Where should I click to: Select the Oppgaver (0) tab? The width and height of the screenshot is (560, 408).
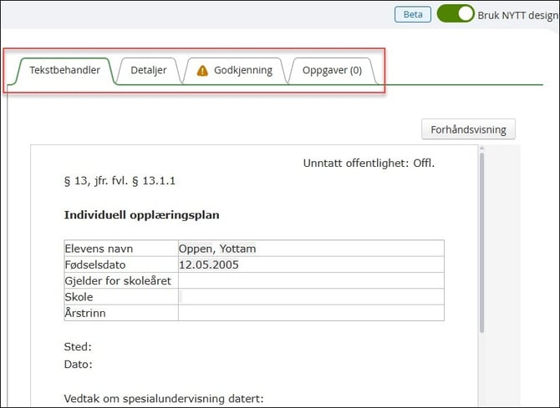pyautogui.click(x=332, y=70)
